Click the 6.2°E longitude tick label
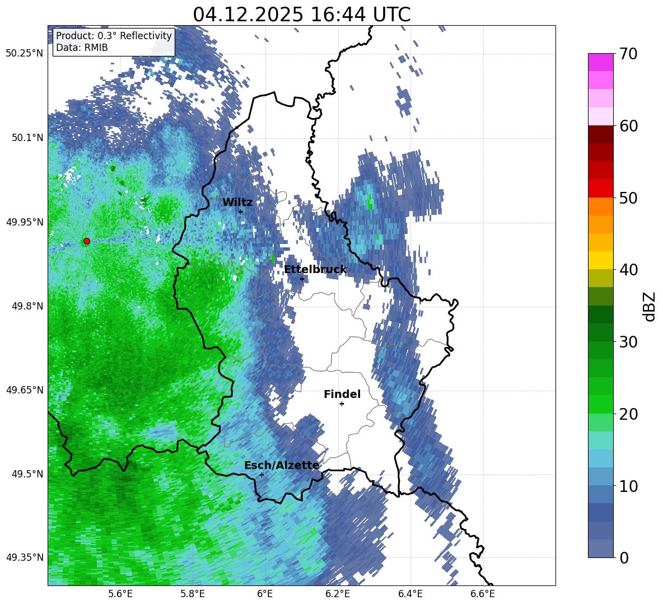Screen dimensions: 663x605 pos(338,594)
